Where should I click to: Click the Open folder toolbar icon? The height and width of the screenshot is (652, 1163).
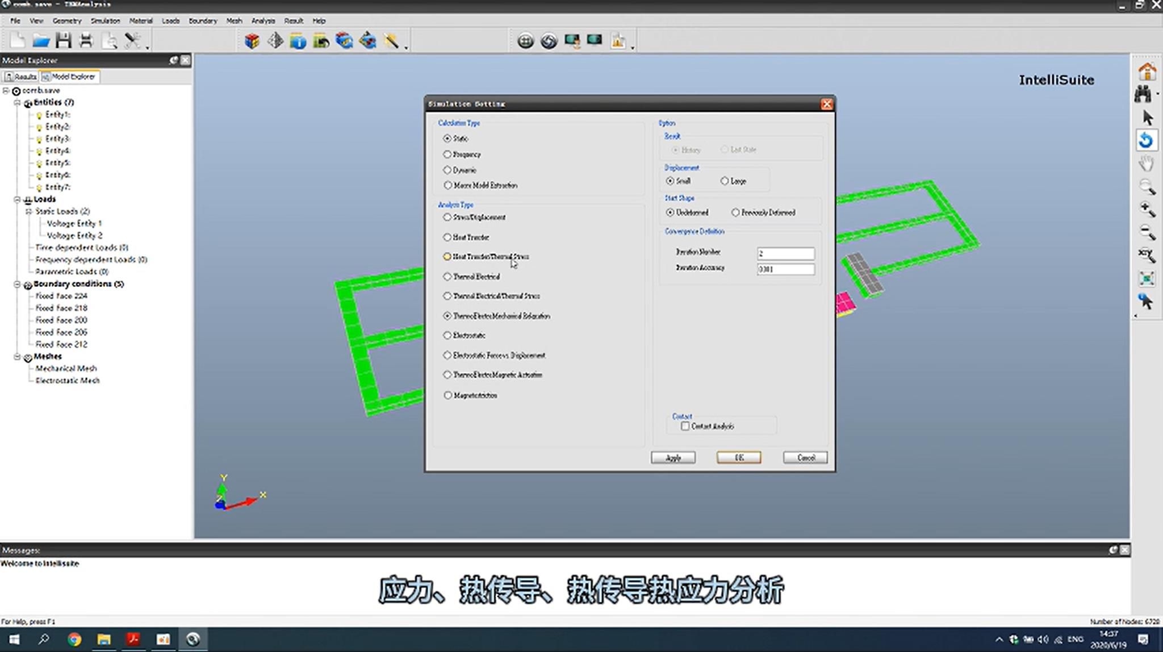pyautogui.click(x=41, y=41)
